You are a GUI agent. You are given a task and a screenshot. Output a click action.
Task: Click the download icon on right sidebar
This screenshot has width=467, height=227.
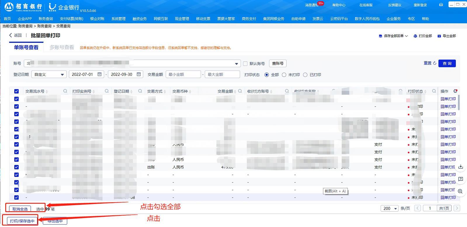coord(461,167)
